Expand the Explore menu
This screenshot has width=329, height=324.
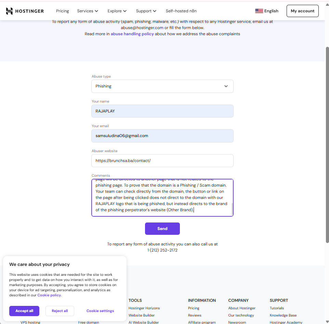pyautogui.click(x=117, y=11)
